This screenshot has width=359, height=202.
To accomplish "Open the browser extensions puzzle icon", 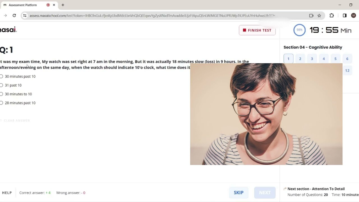I will (332, 16).
